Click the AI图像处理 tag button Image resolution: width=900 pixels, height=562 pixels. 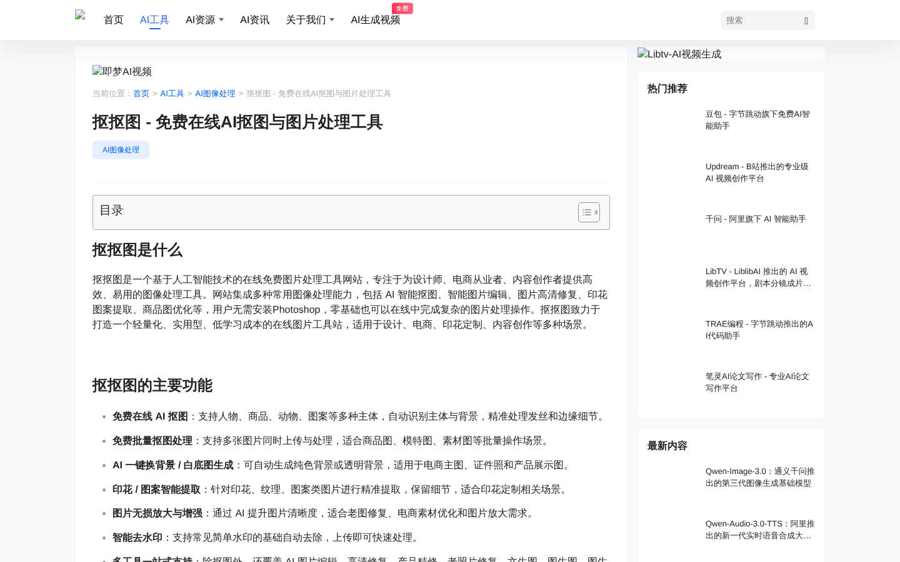point(121,150)
